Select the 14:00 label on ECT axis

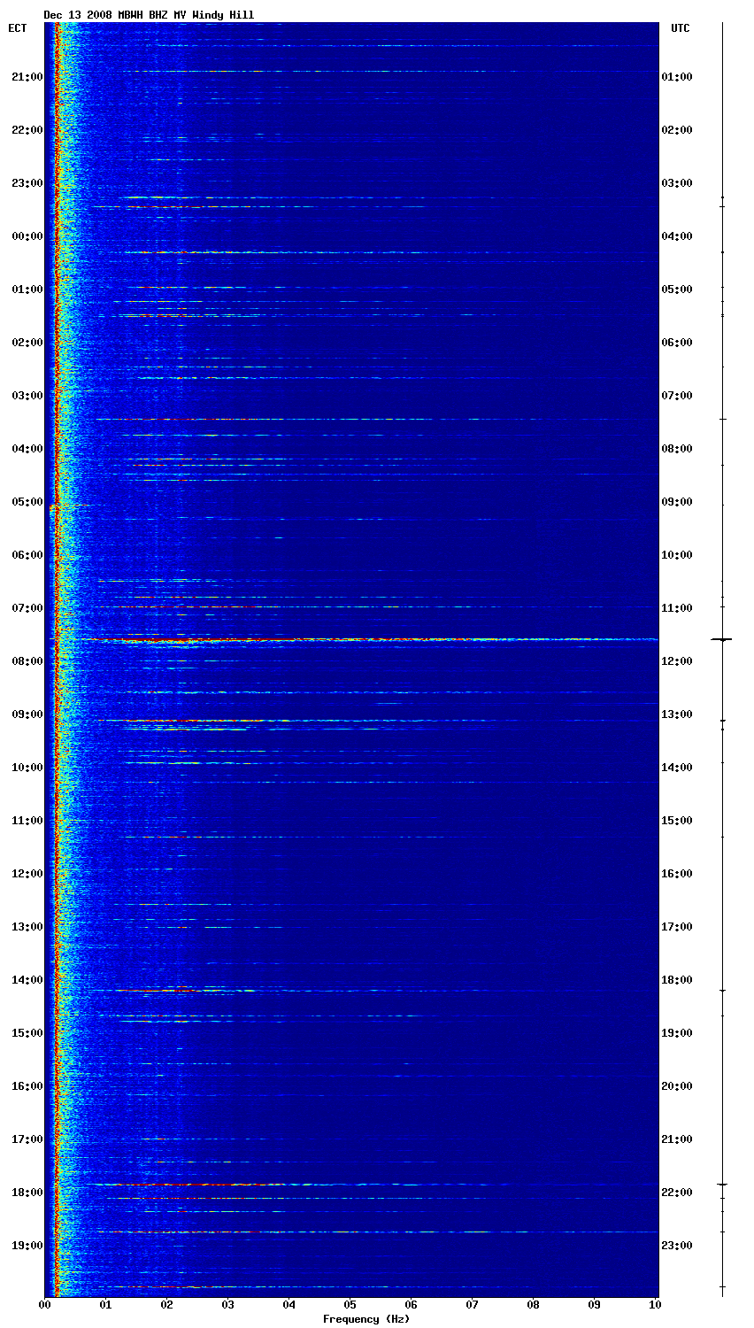(27, 980)
